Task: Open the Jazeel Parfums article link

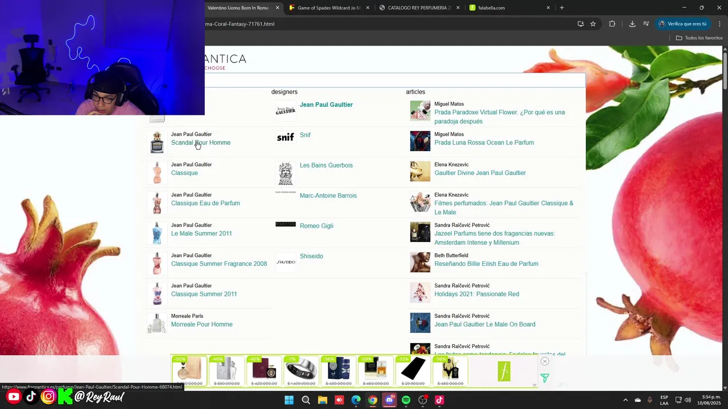Action: tap(494, 238)
